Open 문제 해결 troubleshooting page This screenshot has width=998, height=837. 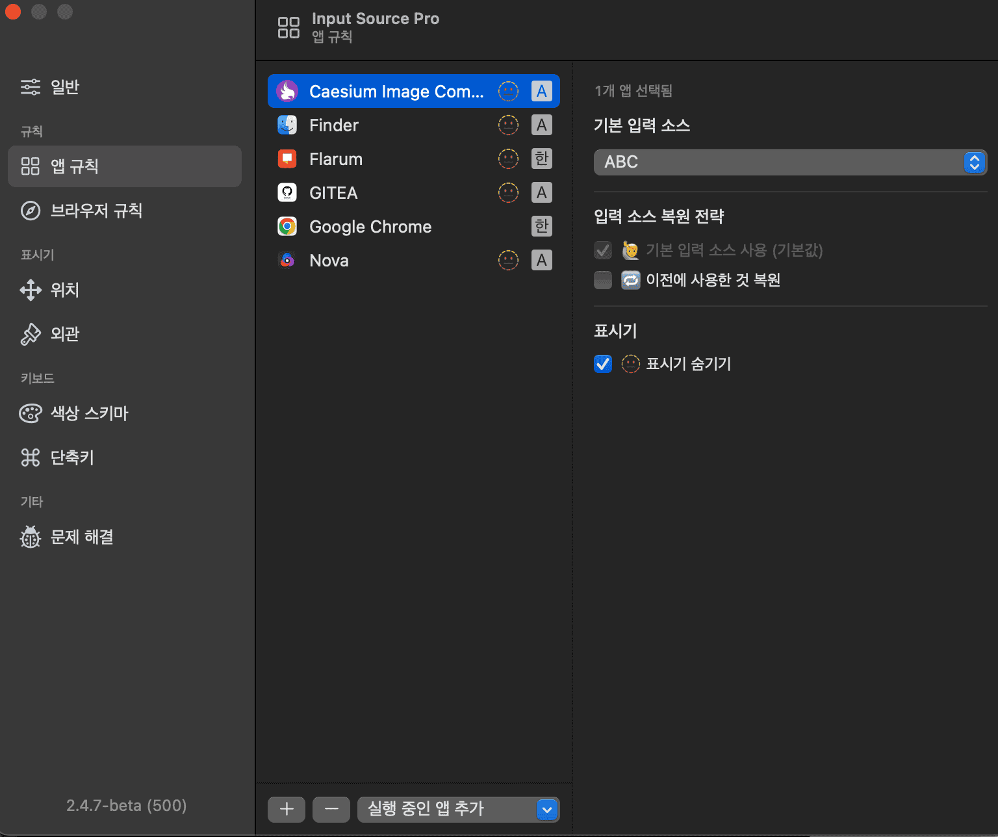point(125,537)
